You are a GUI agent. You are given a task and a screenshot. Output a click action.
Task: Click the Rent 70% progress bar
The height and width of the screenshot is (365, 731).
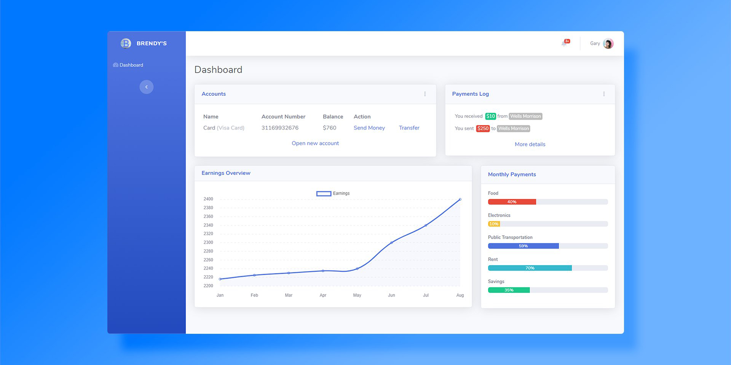530,268
